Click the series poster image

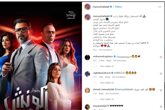(41, 56)
